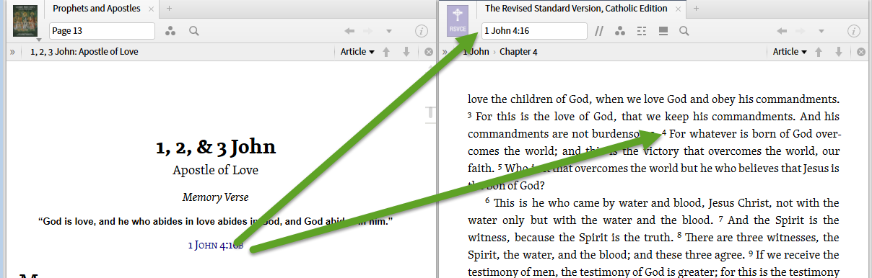Close the locator bar in Prophets and Apostles
This screenshot has height=278, width=872.
pyautogui.click(x=429, y=52)
